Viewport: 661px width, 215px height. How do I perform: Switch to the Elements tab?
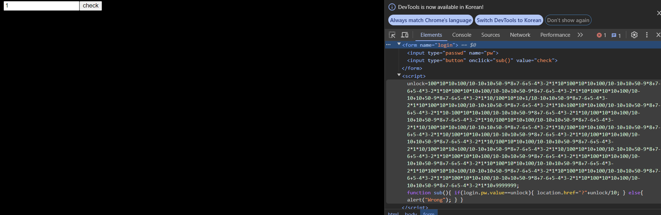click(431, 35)
